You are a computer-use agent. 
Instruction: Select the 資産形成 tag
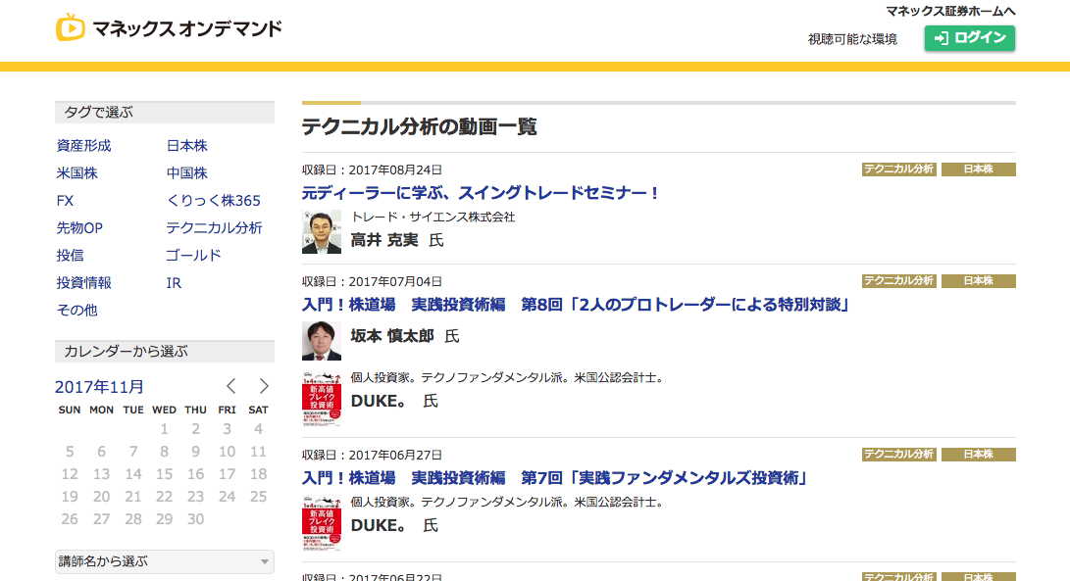(x=84, y=146)
